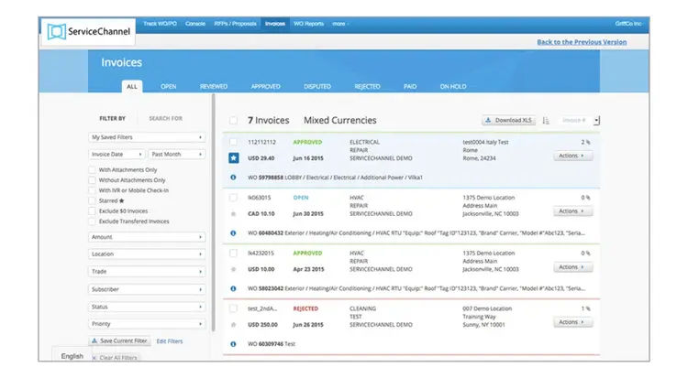Open My Saved Filters dropdown
Image resolution: width=688 pixels, height=378 pixels.
[x=147, y=137]
